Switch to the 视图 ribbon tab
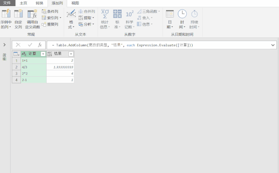 (x=75, y=3)
